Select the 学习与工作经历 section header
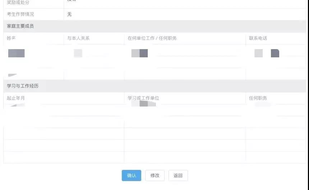Screen dimensions: 309x190 [22, 86]
